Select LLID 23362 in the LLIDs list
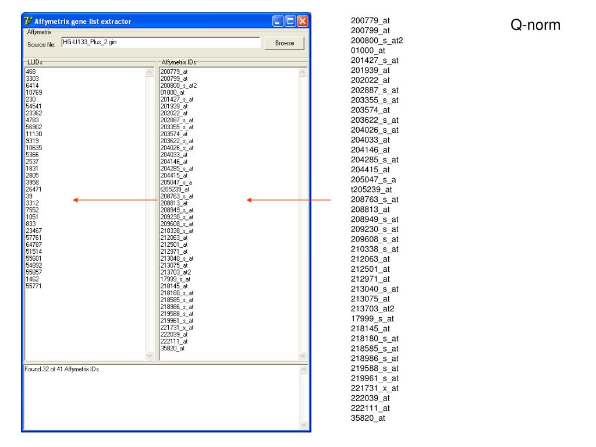This screenshot has width=596, height=447. point(34,113)
